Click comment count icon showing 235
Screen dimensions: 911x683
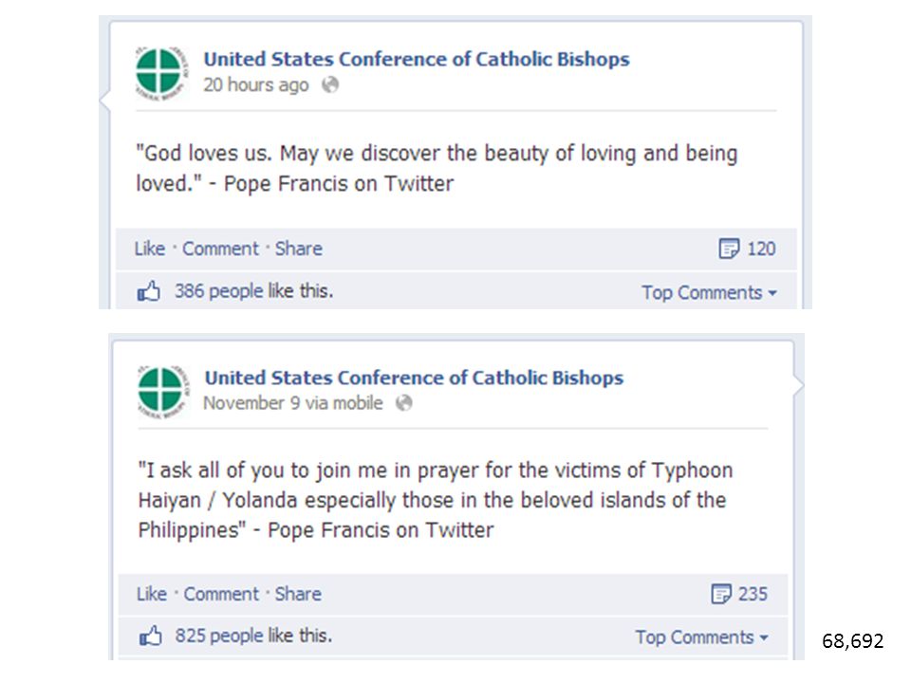coord(721,594)
